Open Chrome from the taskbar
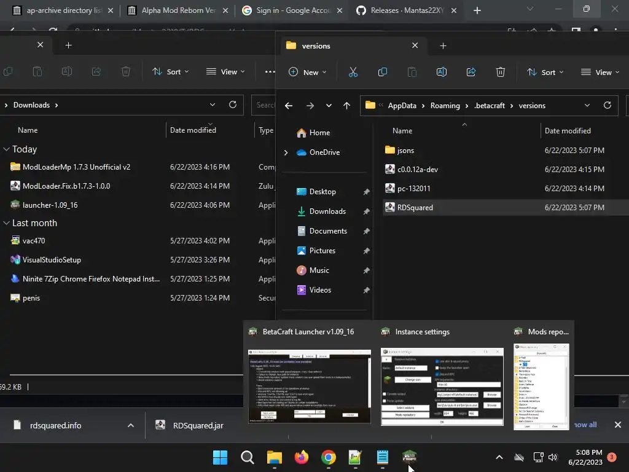Screen dimensions: 629x472 [329, 457]
